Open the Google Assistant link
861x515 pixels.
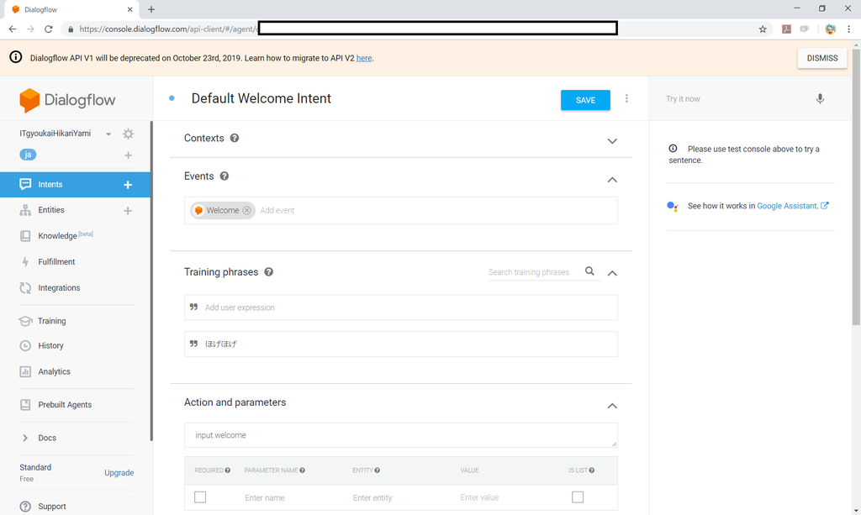point(792,206)
